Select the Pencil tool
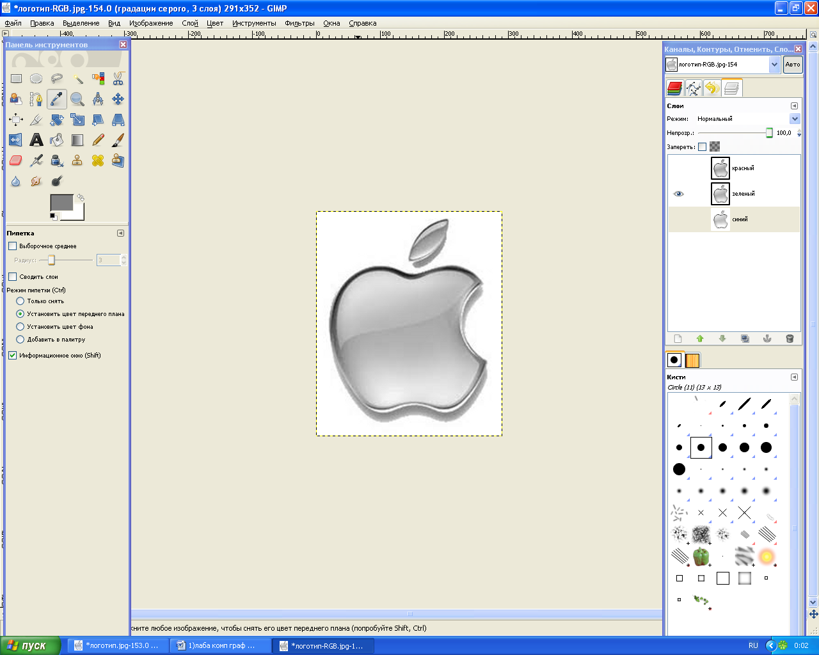Screen dimensions: 819x655 tap(98, 140)
